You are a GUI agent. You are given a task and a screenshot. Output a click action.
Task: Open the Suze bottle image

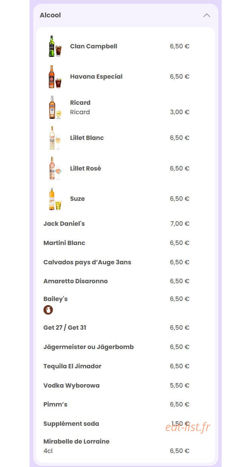tap(55, 199)
